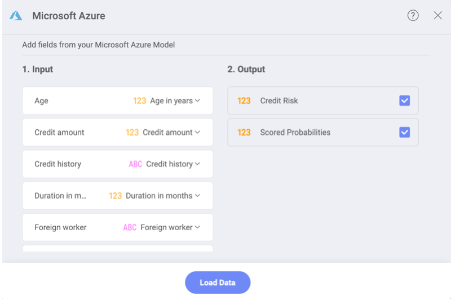Click the Microsoft Azure logo icon
This screenshot has width=451, height=299.
click(15, 16)
